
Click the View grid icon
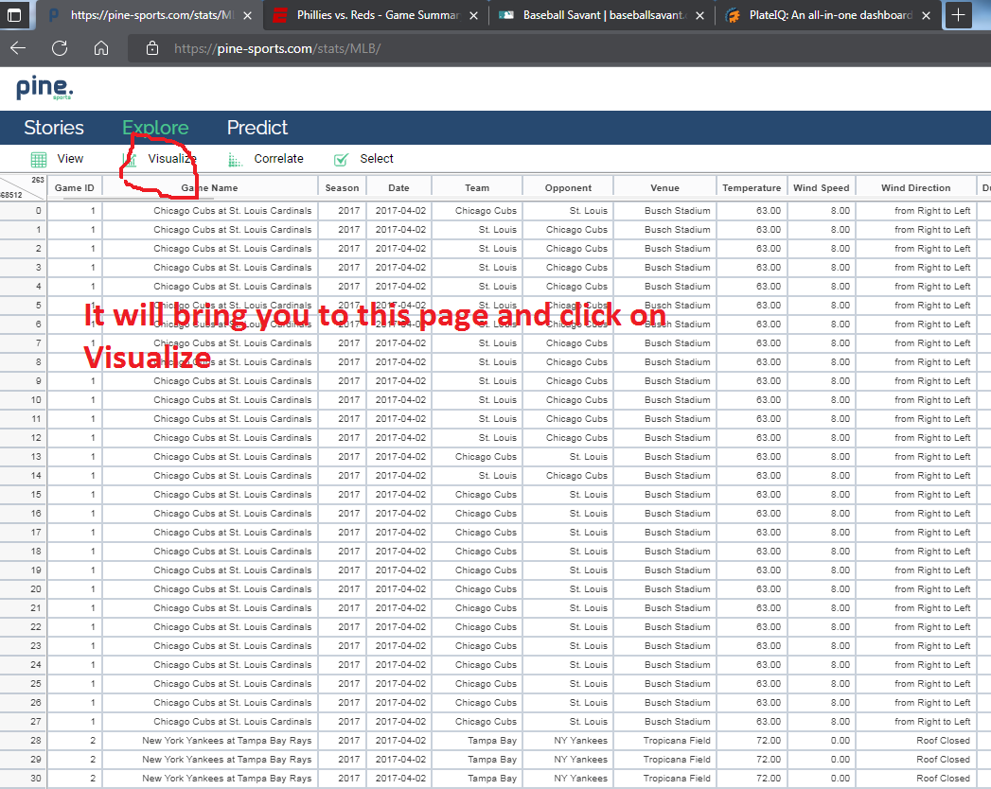pyautogui.click(x=39, y=159)
